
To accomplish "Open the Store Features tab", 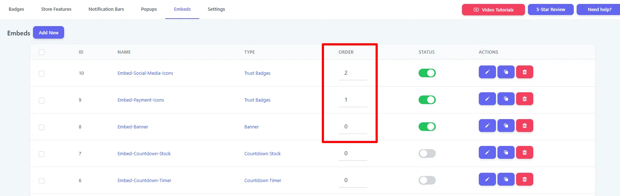I will click(x=56, y=9).
